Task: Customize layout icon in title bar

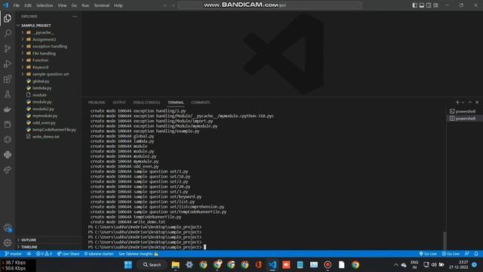Action: coord(435,5)
